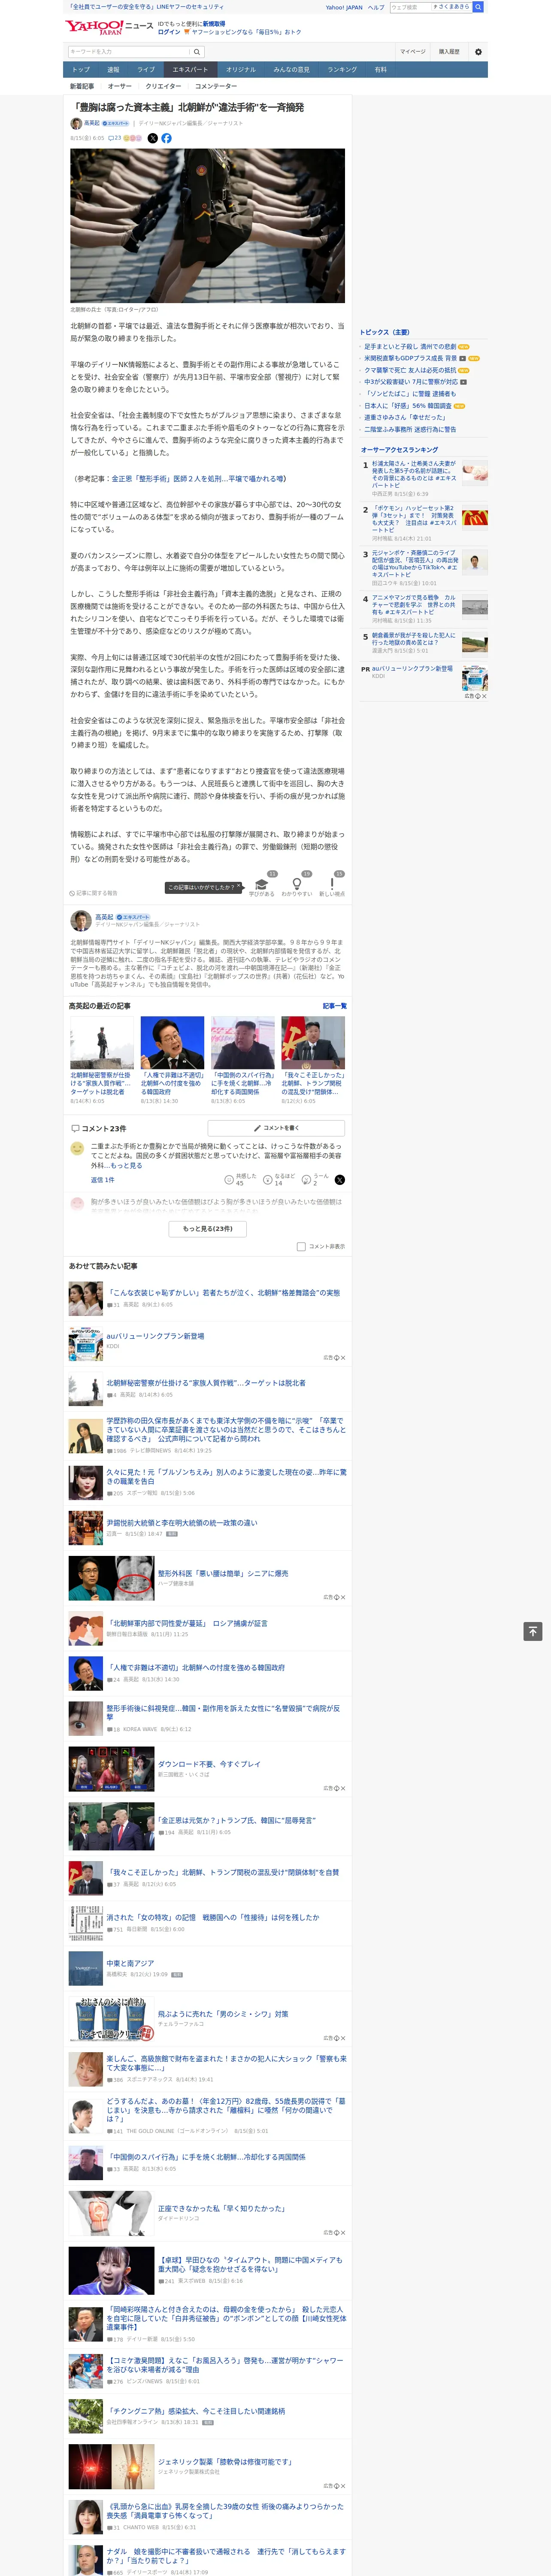The image size is (551, 2576).
Task: Open 記事一覧 link for author articles
Action: [335, 1006]
